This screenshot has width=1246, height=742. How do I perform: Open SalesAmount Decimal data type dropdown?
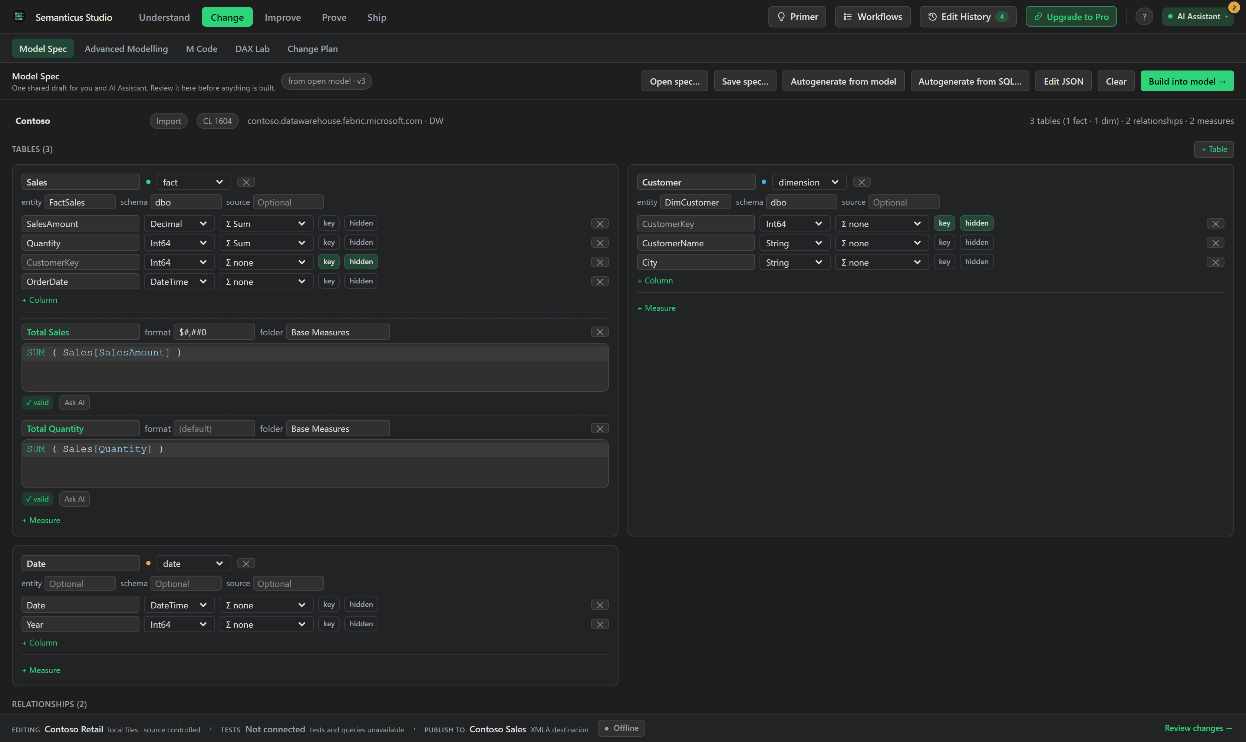point(179,223)
